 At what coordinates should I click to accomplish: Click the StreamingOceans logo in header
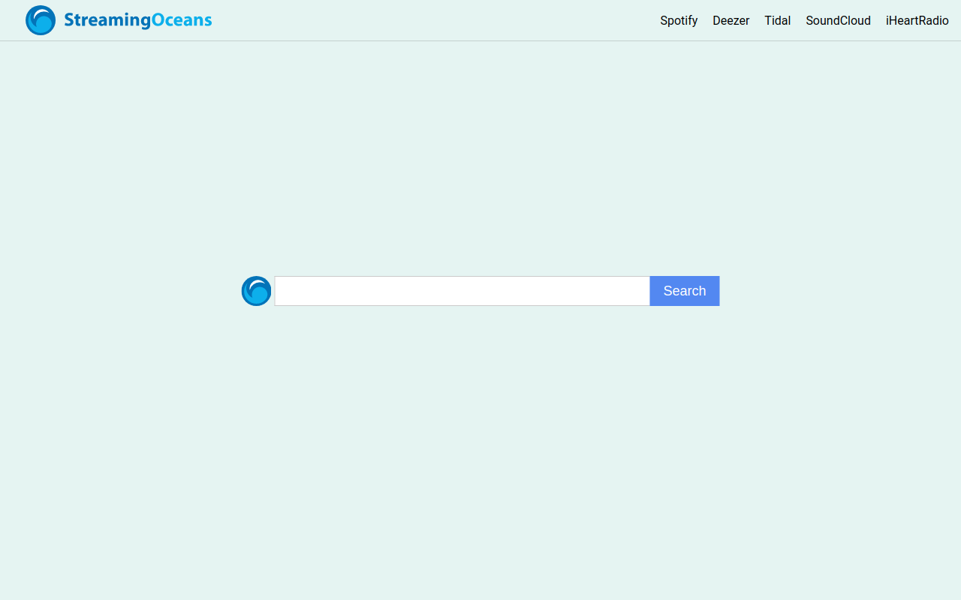coord(119,20)
